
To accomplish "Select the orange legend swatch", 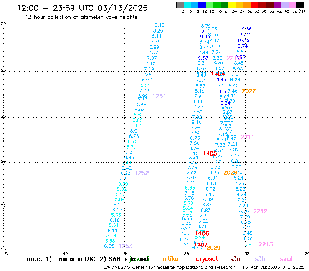I will coord(247,5).
